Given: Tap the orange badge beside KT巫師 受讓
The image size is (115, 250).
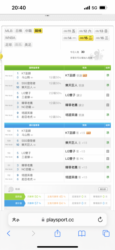Looking at the screenshot, I should point(85,75).
